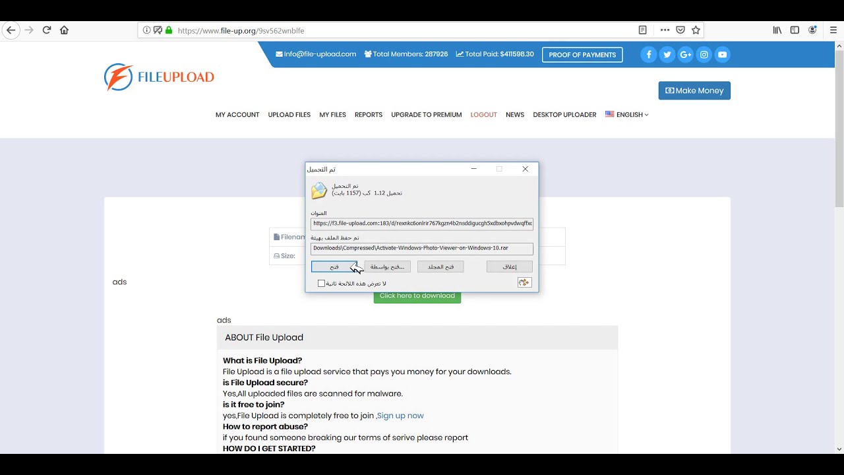Viewport: 844px width, 475px height.
Task: Show site information via the info icon
Action: click(146, 30)
